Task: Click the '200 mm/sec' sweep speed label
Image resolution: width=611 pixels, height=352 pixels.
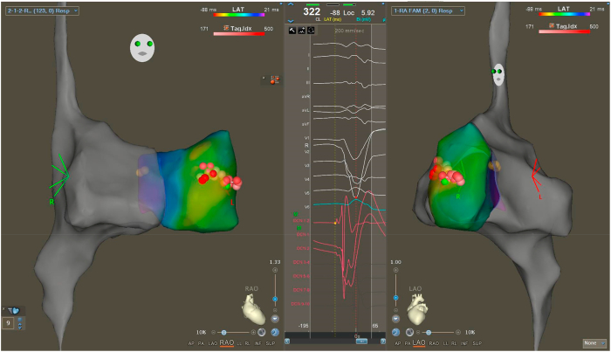Action: click(x=349, y=31)
